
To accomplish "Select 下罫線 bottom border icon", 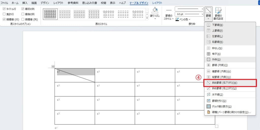I will coord(209,25).
